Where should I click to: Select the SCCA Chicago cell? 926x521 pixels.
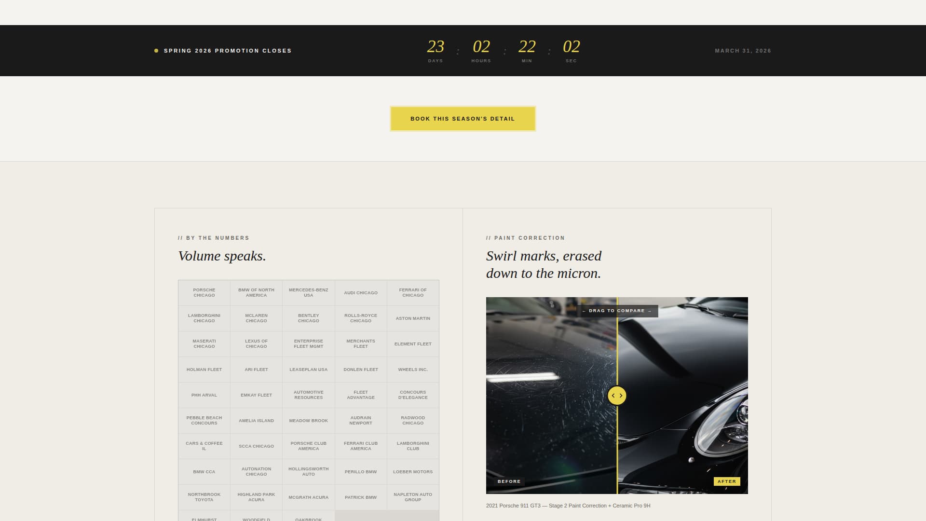click(x=256, y=446)
